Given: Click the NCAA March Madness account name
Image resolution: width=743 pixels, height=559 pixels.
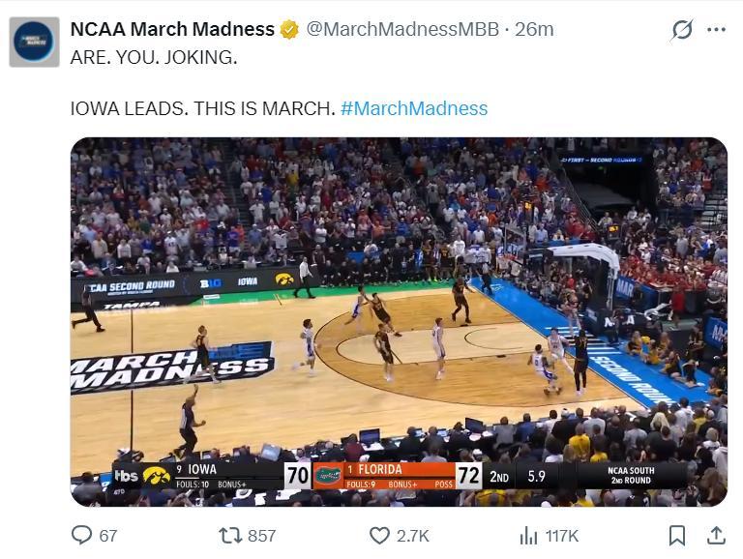Looking at the screenshot, I should pyautogui.click(x=172, y=29).
